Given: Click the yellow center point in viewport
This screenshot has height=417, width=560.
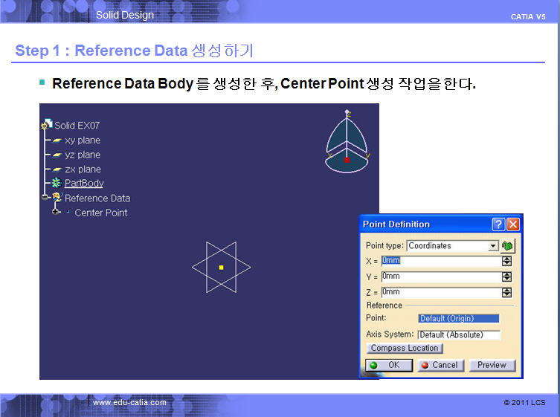Looking at the screenshot, I should pyautogui.click(x=221, y=267).
